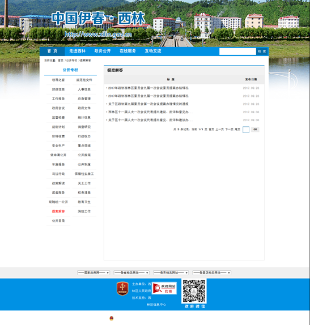Open 公开目录 sidebar link
This screenshot has width=310, height=325.
pos(58,221)
